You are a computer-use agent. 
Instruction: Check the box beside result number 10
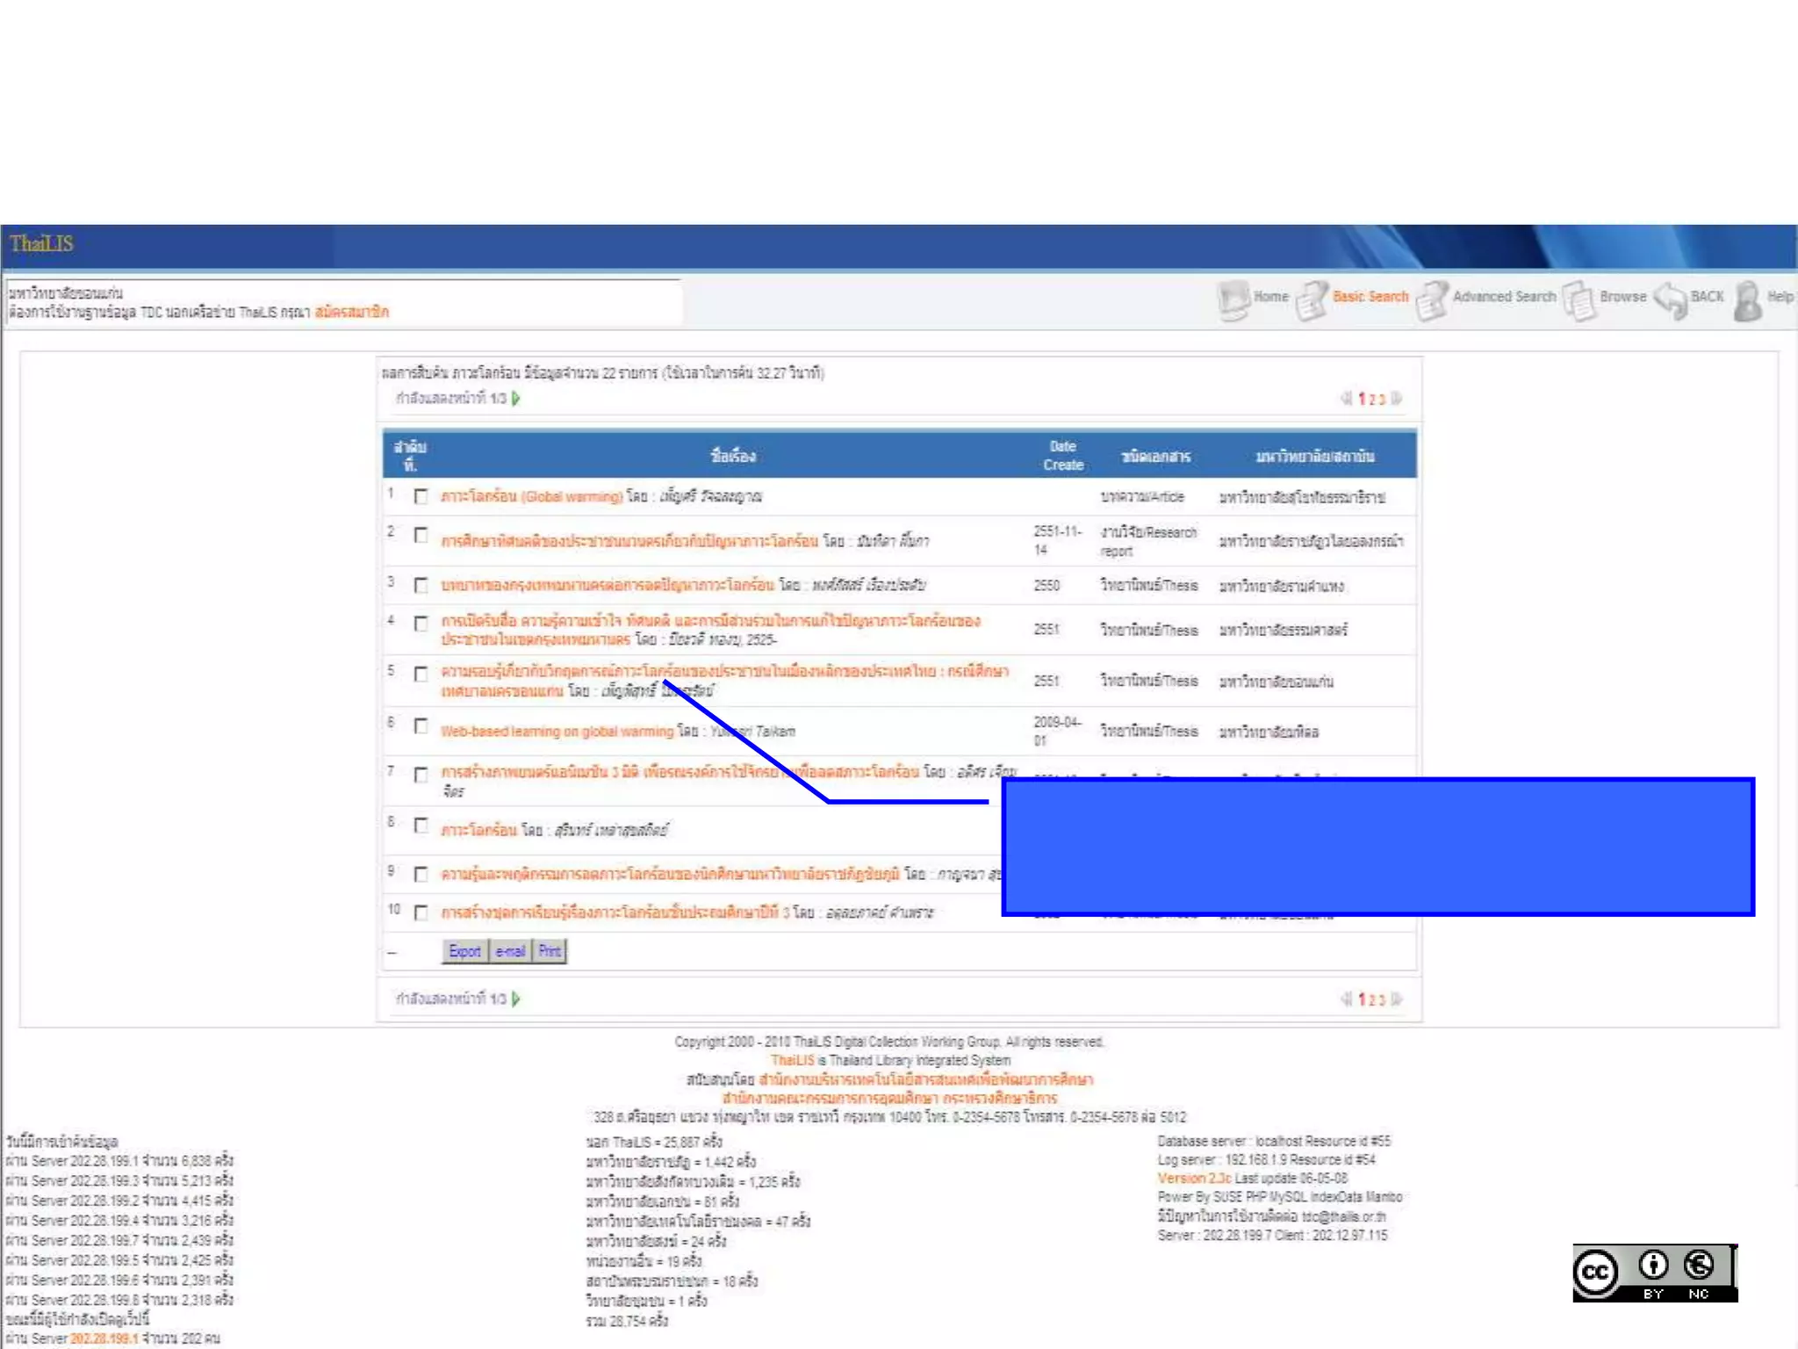(421, 913)
